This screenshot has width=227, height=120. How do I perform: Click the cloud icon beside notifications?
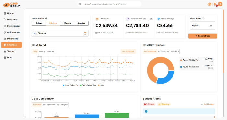(x=209, y=4)
